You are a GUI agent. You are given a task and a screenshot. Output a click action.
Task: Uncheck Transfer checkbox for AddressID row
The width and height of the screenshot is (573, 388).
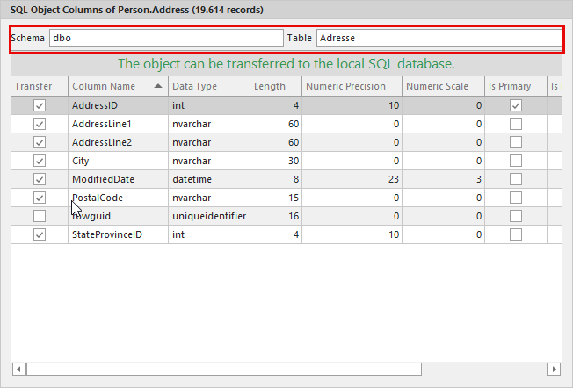(40, 105)
